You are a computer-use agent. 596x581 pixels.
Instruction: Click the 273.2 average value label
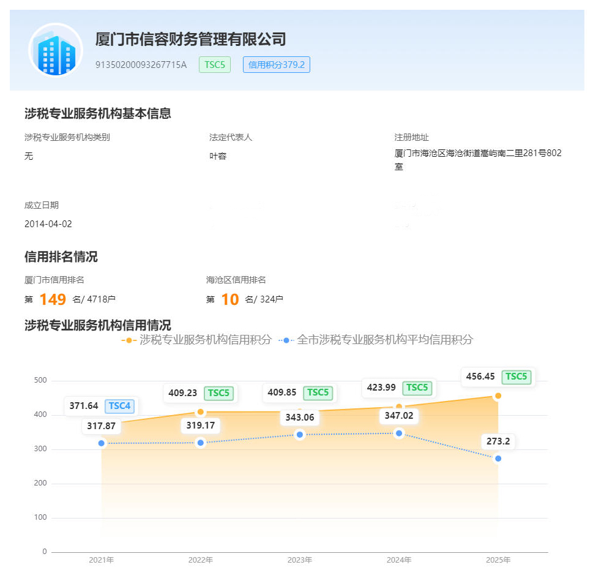coord(498,441)
